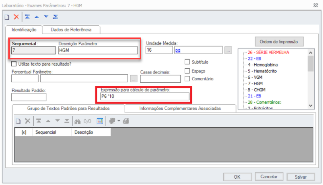Viewport: 323px width, 185px height.
Task: Click the Resultado Padrão input field
Action: (x=29, y=97)
